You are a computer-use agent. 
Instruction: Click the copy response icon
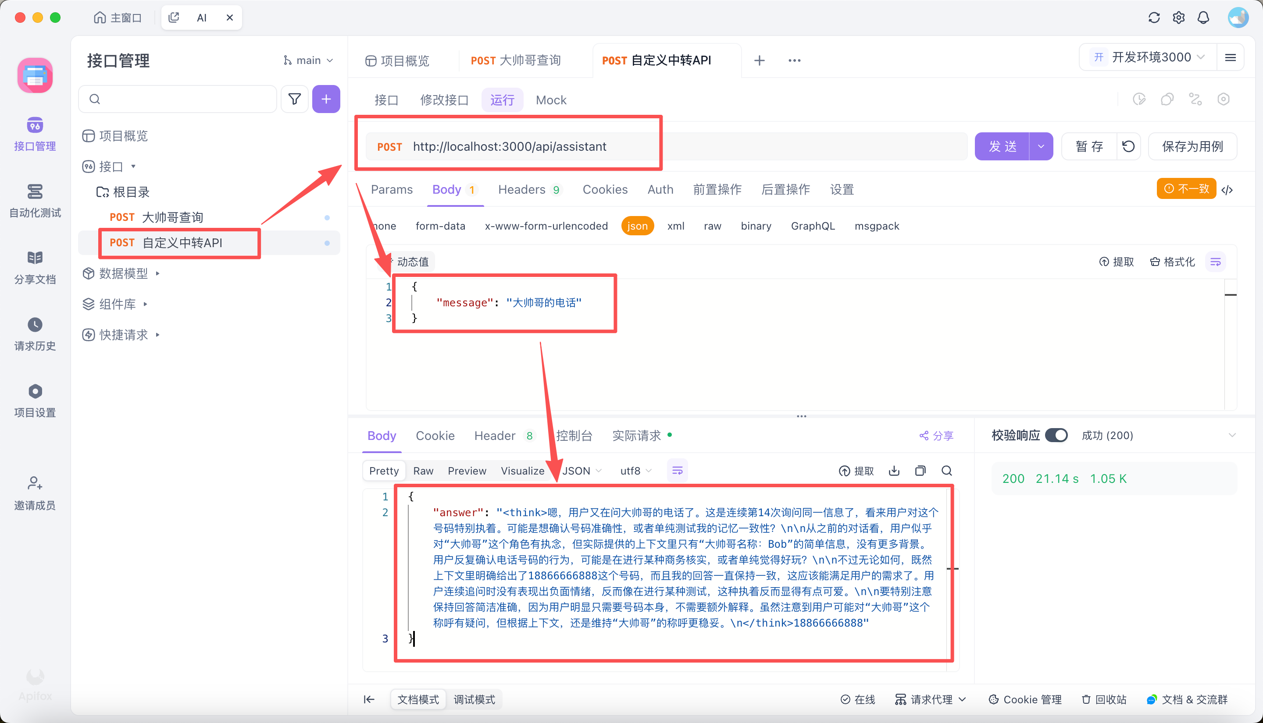pyautogui.click(x=920, y=471)
